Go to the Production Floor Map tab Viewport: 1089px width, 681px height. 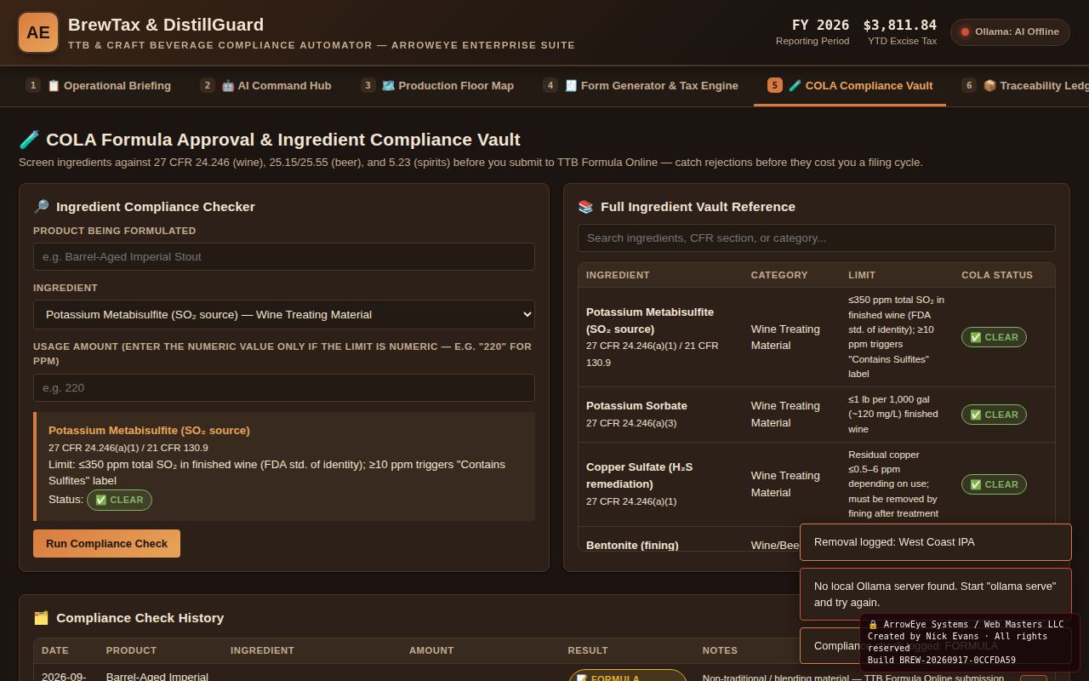tap(438, 85)
